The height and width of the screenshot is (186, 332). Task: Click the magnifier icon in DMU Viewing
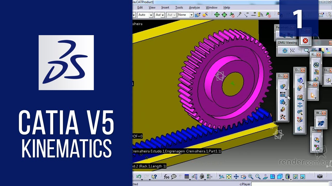307,51
